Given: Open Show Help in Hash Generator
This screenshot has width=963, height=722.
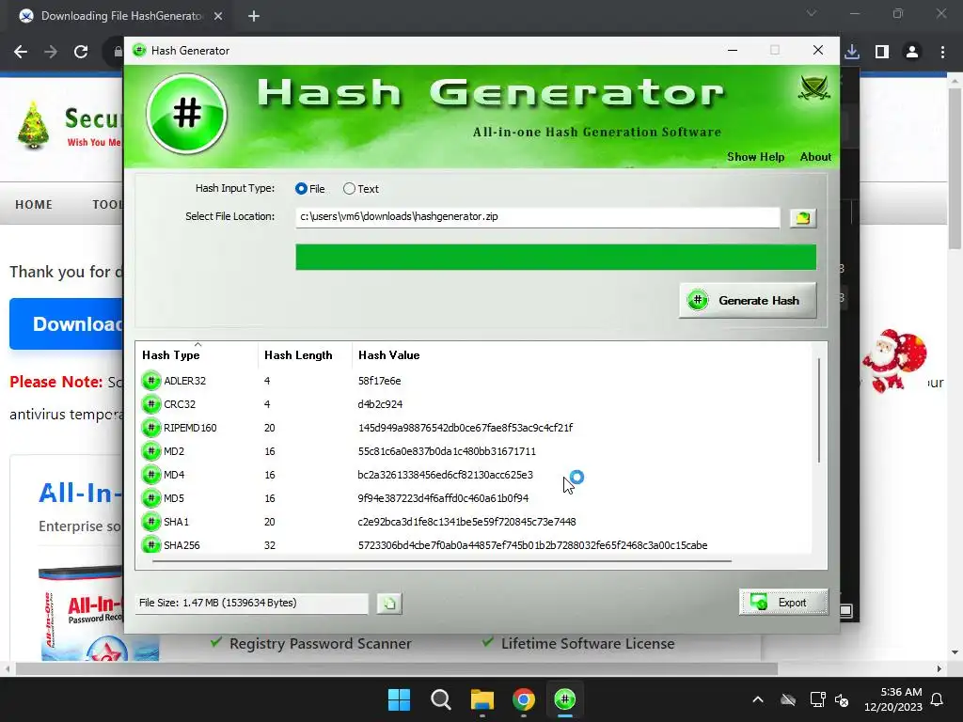Looking at the screenshot, I should [x=755, y=157].
